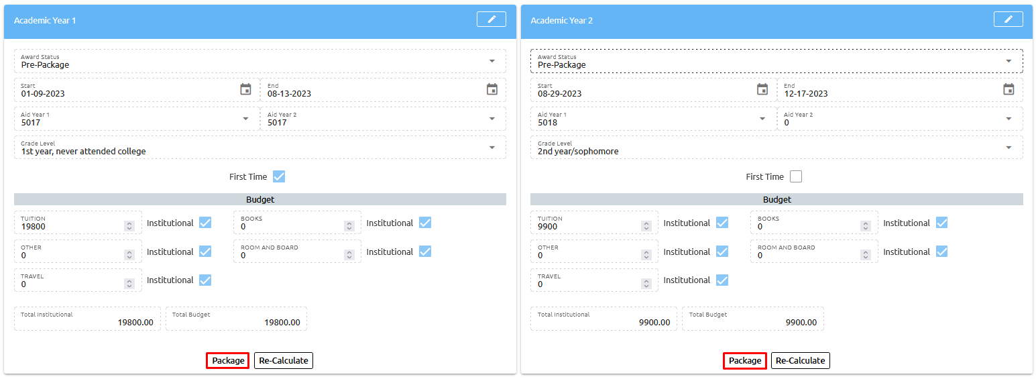The image size is (1036, 379).
Task: Click Re-Calculate button for Academic Year 2
Action: pyautogui.click(x=800, y=361)
